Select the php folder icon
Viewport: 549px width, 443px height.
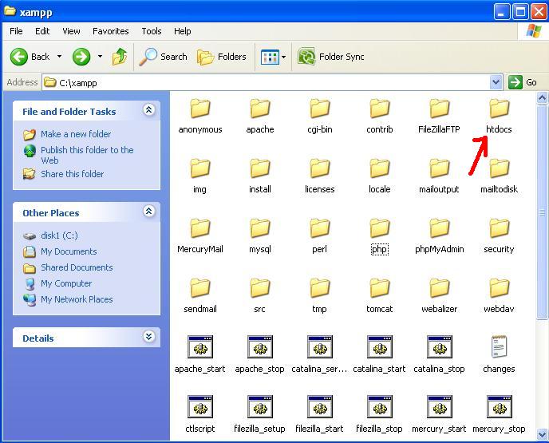(x=380, y=228)
